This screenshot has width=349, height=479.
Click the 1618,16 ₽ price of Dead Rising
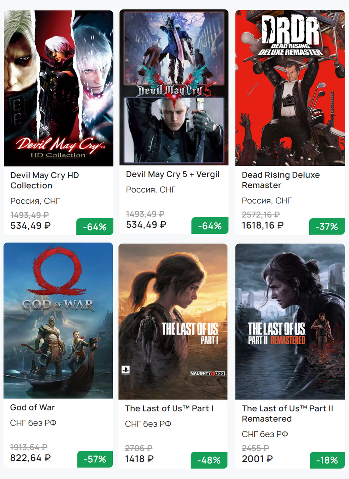coord(263,225)
